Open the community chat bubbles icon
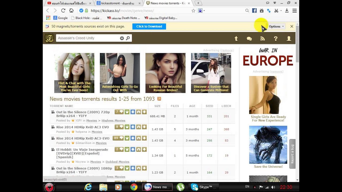342x192 pixels. (249, 39)
